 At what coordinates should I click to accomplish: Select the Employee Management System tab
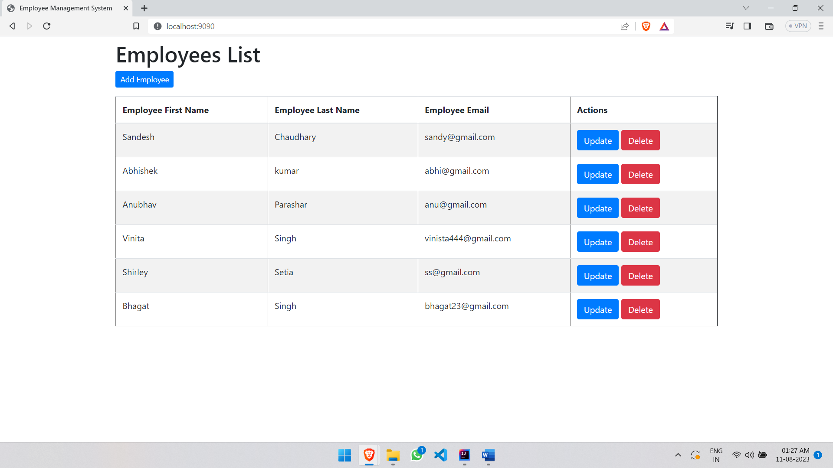pyautogui.click(x=66, y=8)
